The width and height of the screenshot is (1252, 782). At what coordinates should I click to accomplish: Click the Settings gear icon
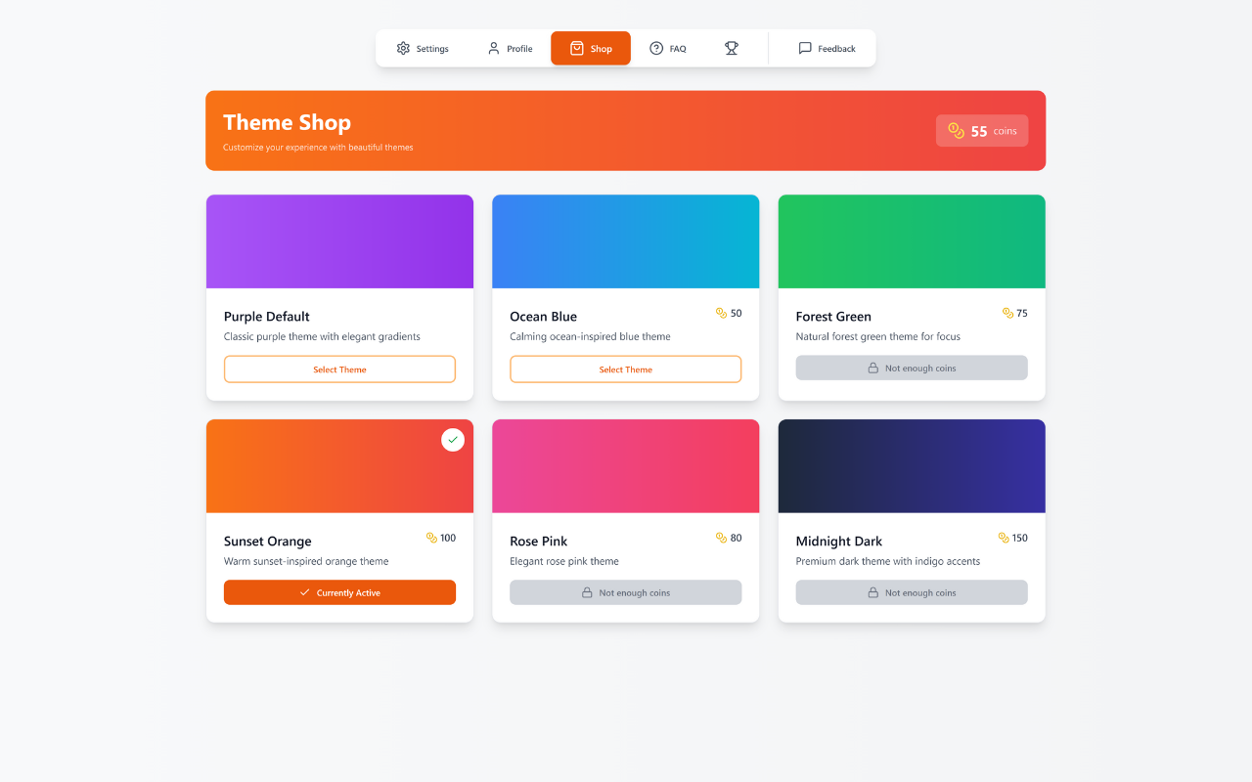tap(403, 48)
